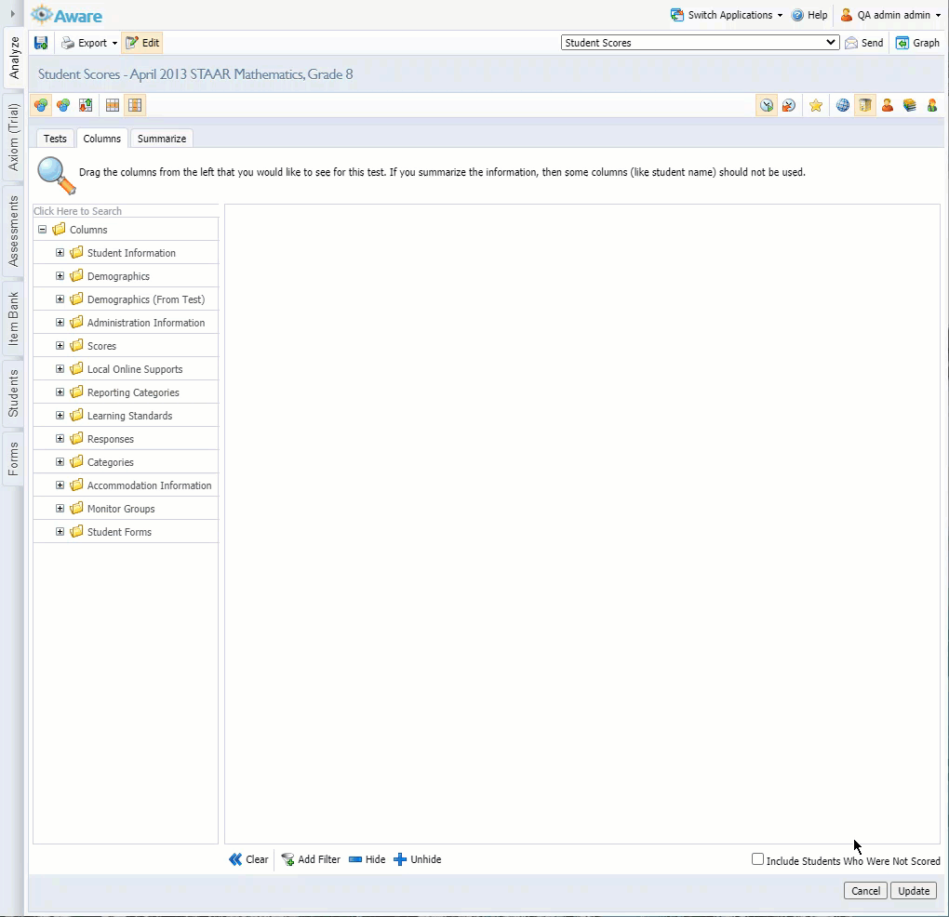The height and width of the screenshot is (917, 949).
Task: Switch to the Columns tab
Action: [101, 139]
